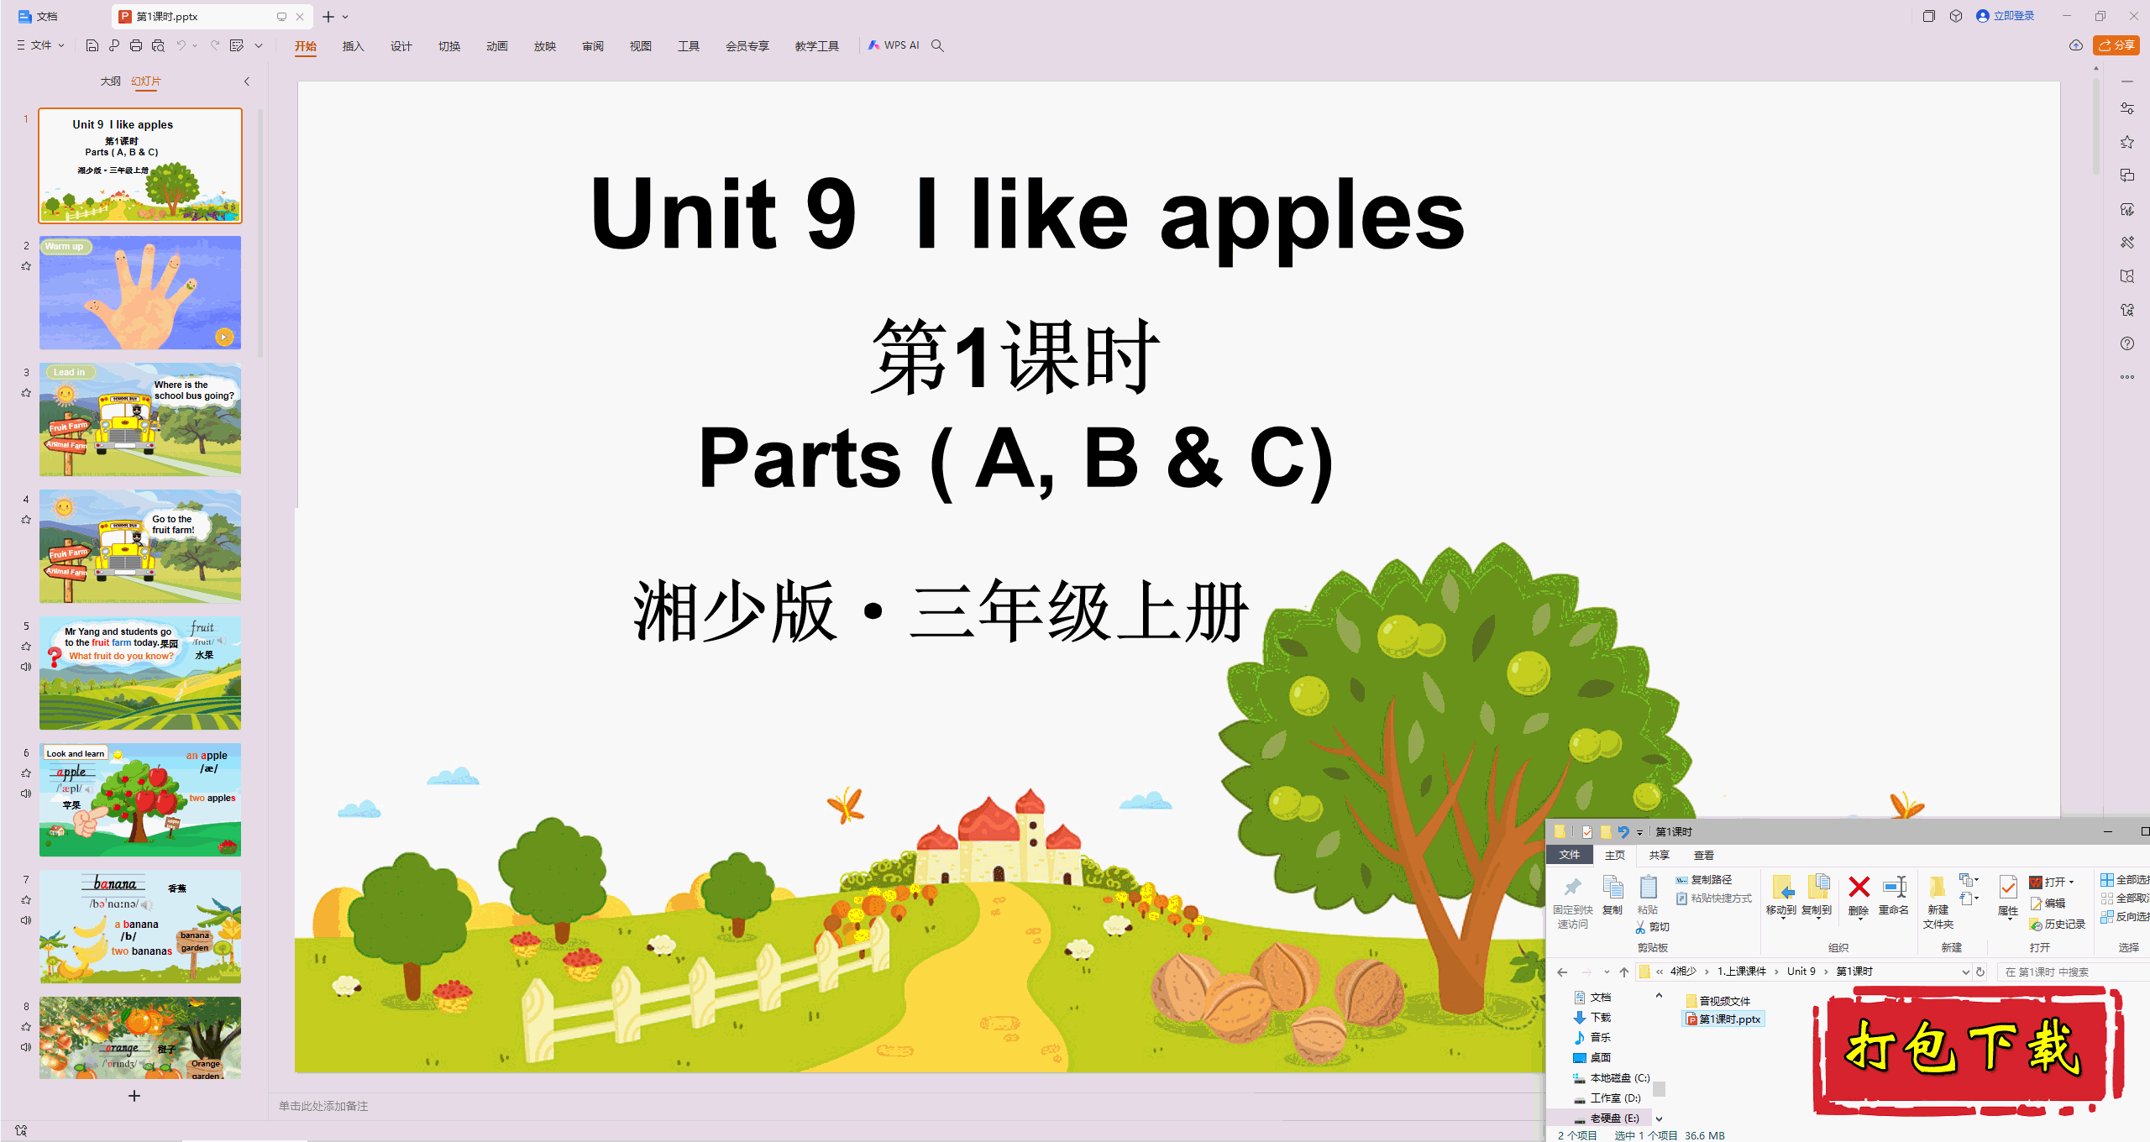Click the New folder icon in Explorer

coord(1938,887)
